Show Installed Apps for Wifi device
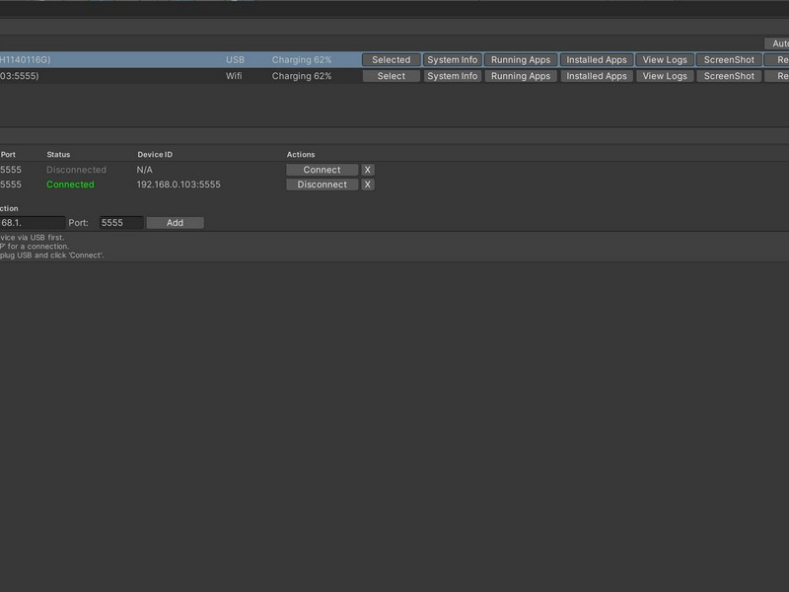 tap(597, 76)
